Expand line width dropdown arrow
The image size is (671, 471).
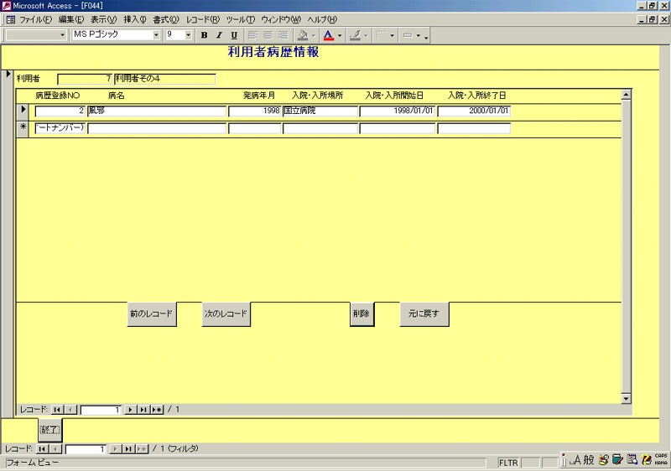[392, 35]
